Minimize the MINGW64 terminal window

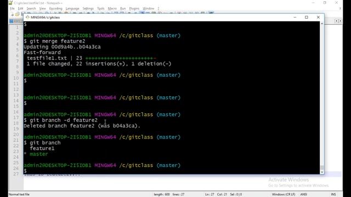tap(295, 17)
